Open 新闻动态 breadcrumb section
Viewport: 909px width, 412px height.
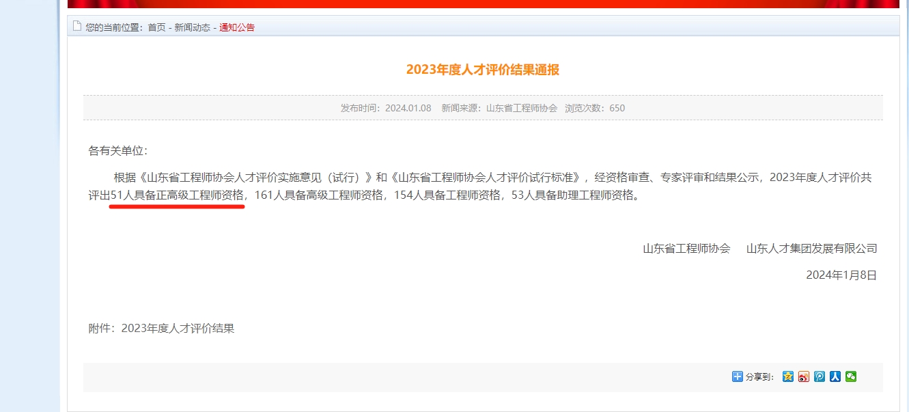[192, 27]
